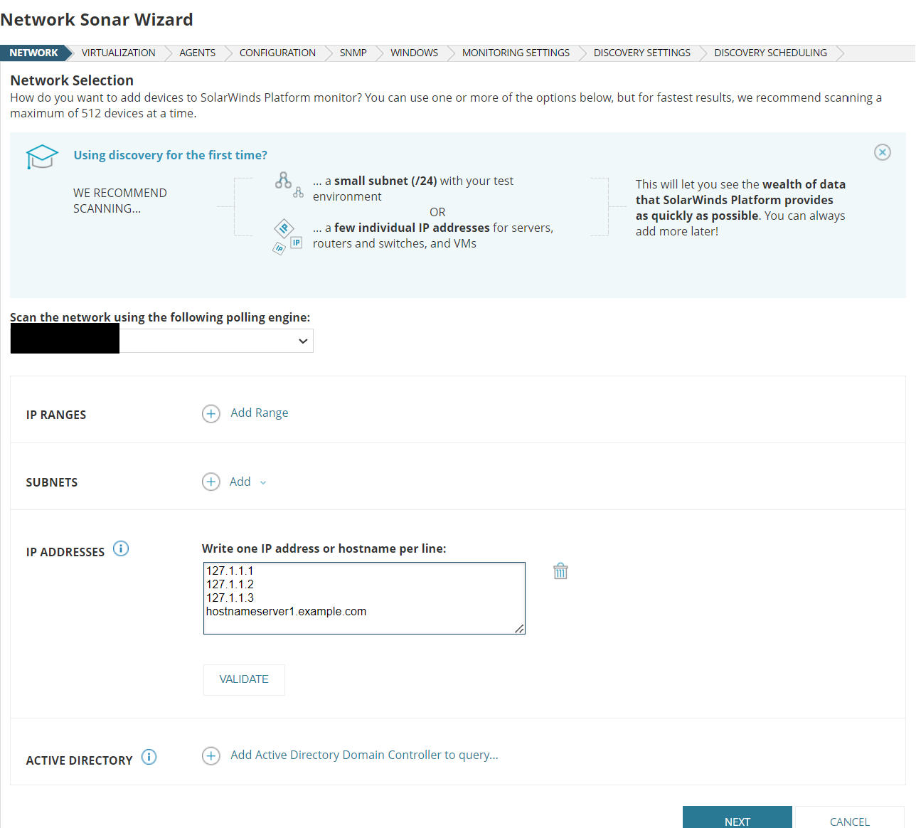Click the CANCEL button
The image size is (916, 828).
pyautogui.click(x=849, y=818)
